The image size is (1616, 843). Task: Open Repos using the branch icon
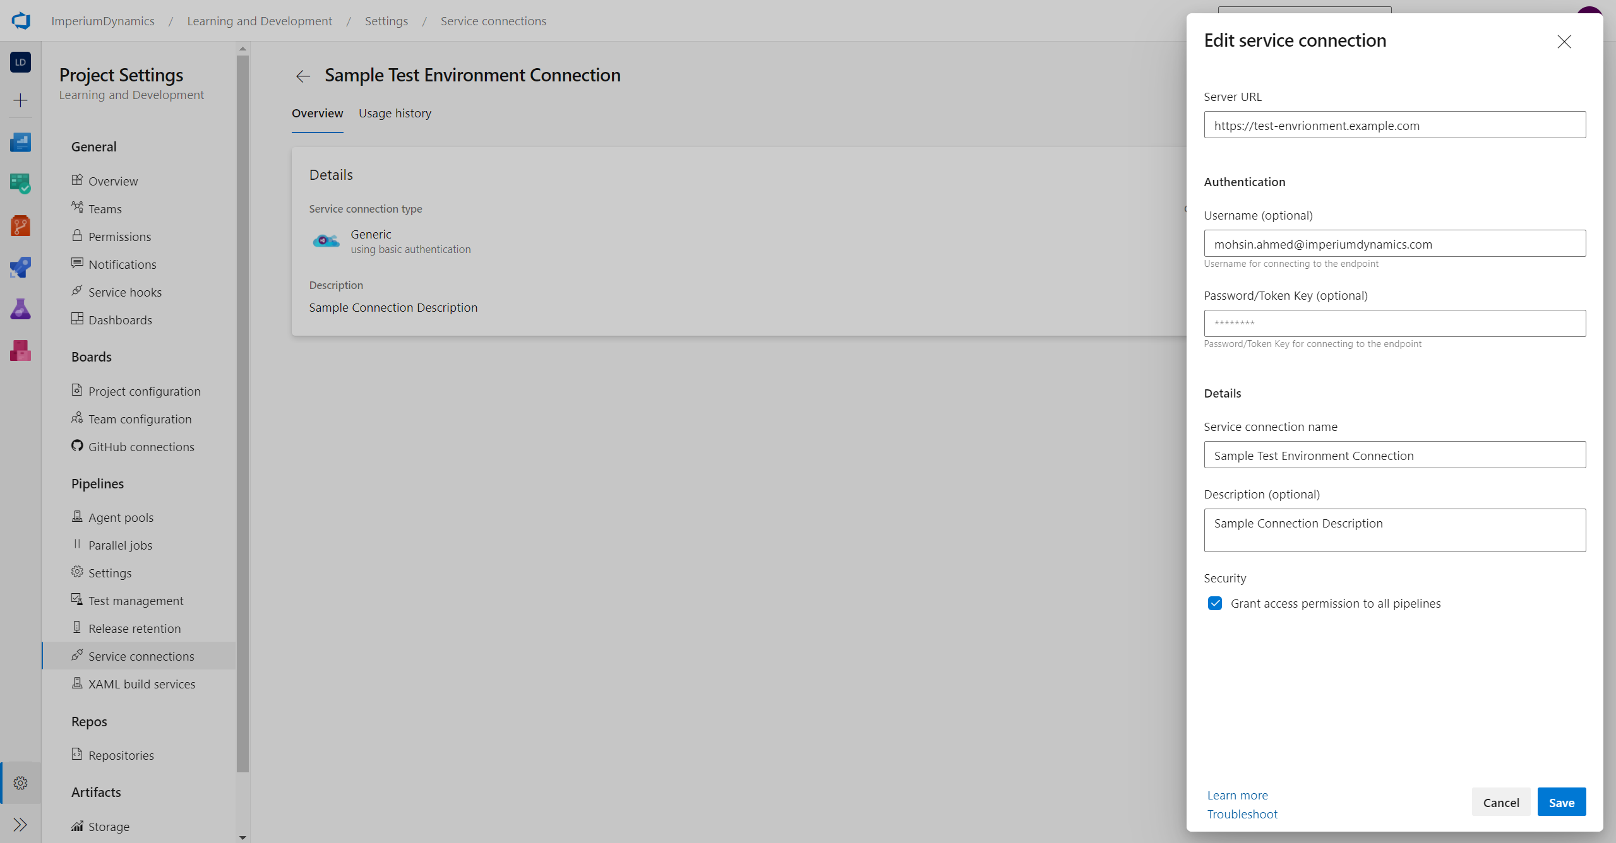20,226
